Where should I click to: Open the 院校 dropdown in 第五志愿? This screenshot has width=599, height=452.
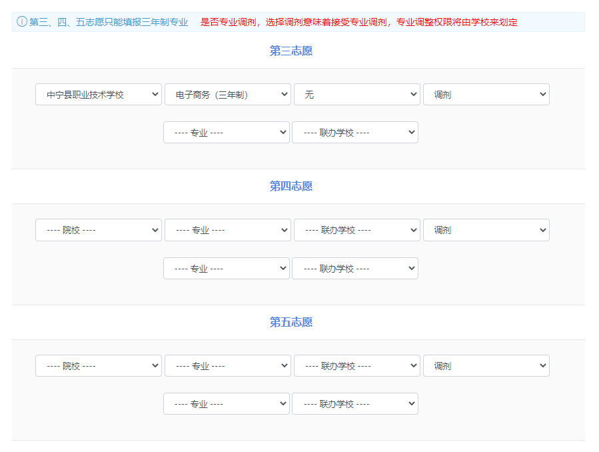[x=99, y=365]
